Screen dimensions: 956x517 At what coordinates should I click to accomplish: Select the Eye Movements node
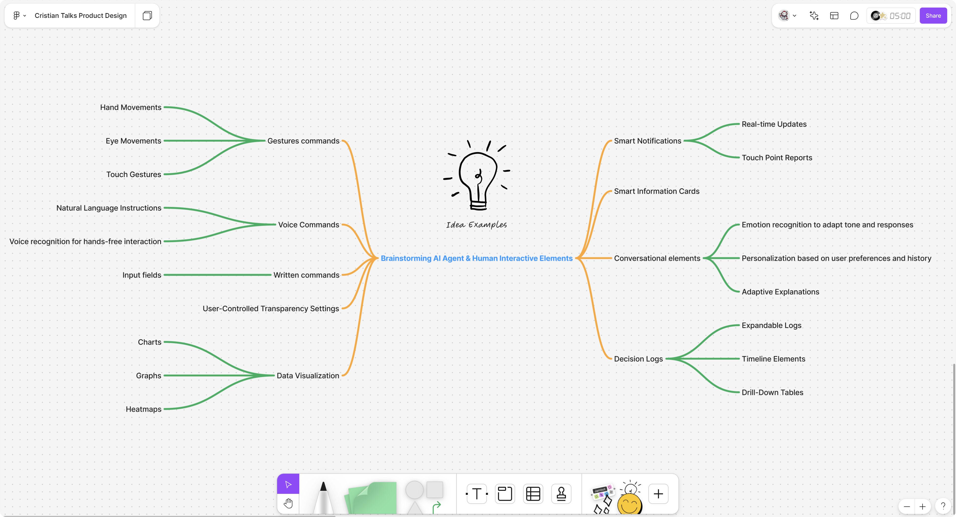click(x=133, y=141)
